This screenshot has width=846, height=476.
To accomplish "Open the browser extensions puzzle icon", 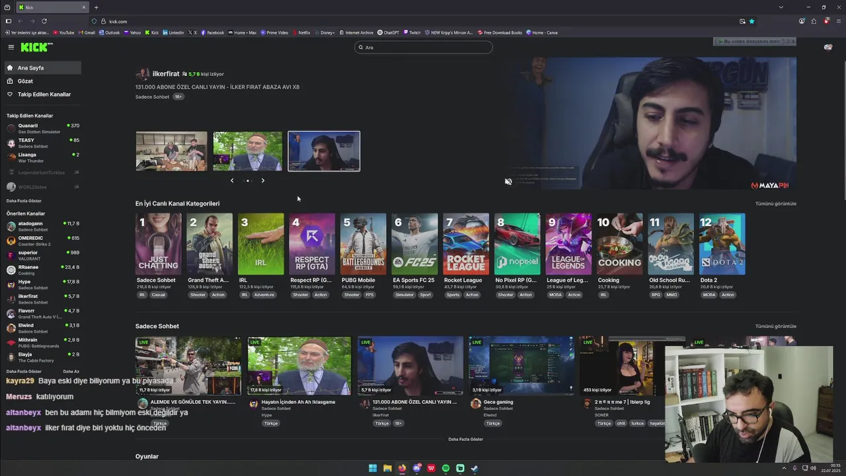I will (x=814, y=21).
